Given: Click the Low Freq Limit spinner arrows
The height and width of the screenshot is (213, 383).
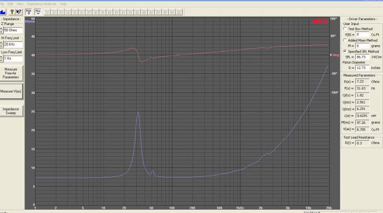Looking at the screenshot, I should [x=2, y=58].
